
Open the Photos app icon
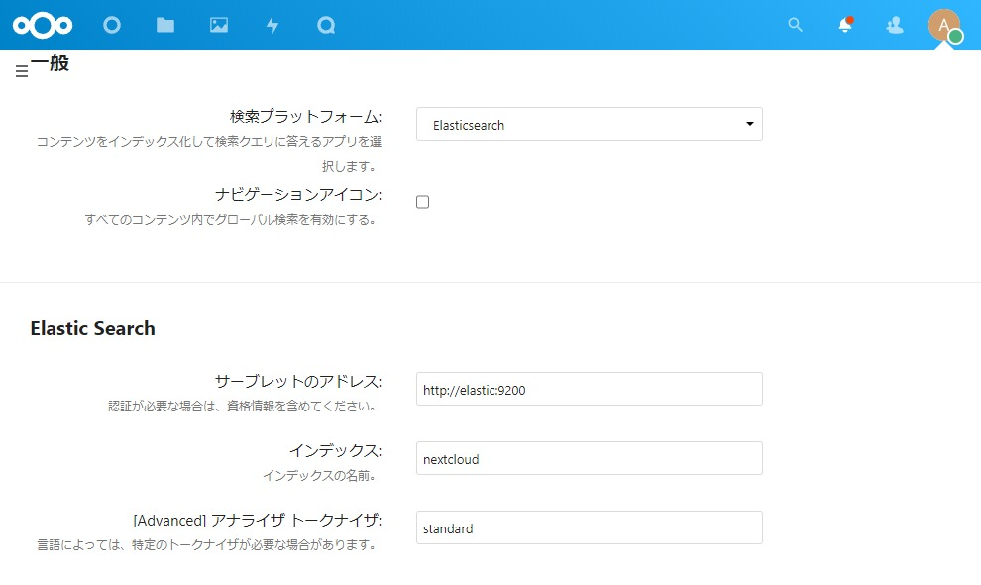point(219,25)
